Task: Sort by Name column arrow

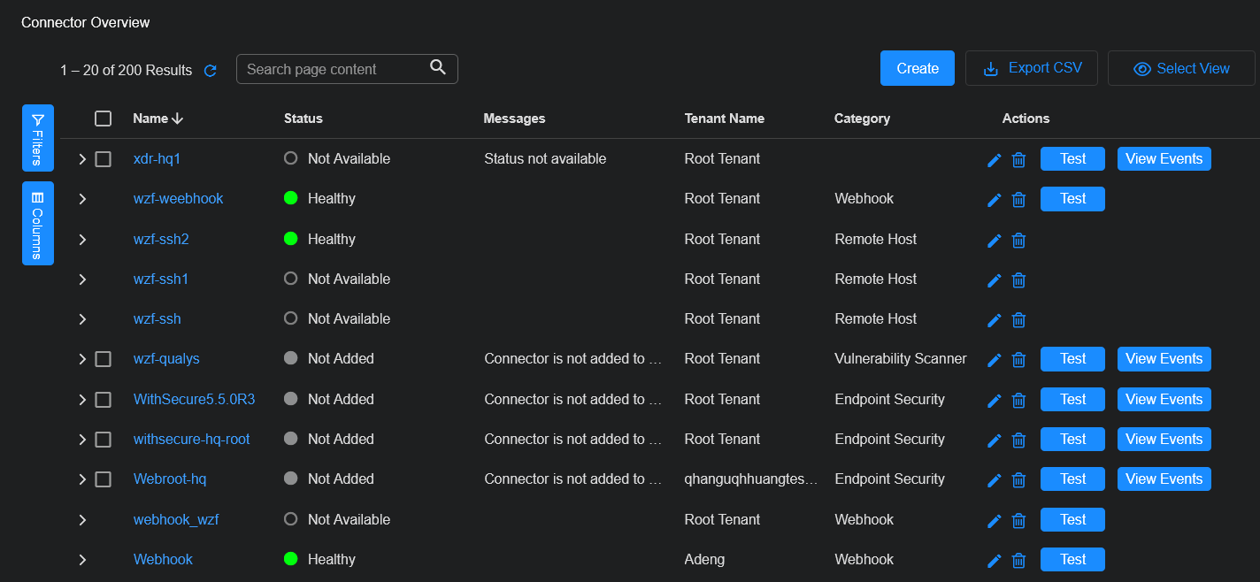Action: [177, 119]
